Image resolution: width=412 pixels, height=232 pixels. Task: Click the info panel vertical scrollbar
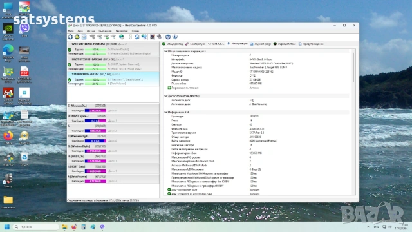353,67
